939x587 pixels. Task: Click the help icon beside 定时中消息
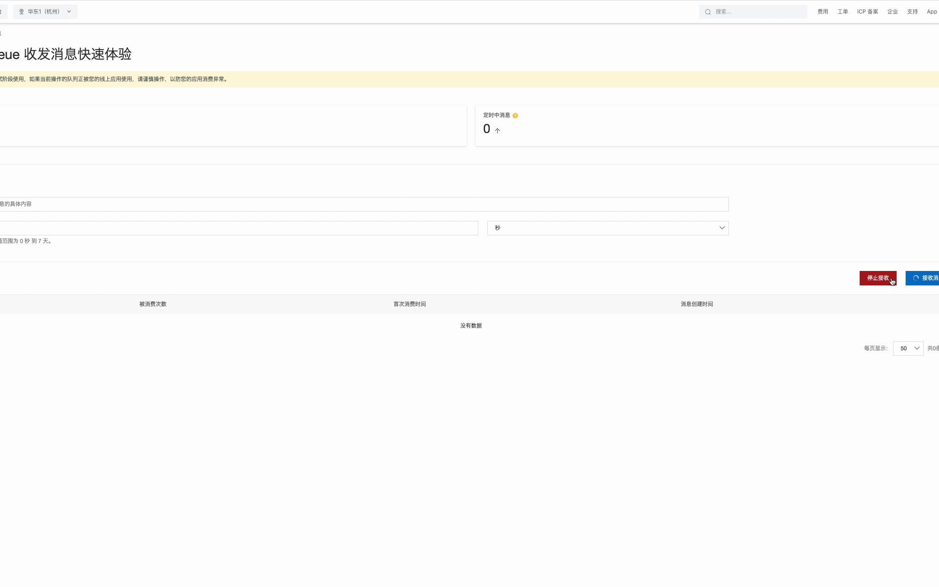tap(516, 115)
